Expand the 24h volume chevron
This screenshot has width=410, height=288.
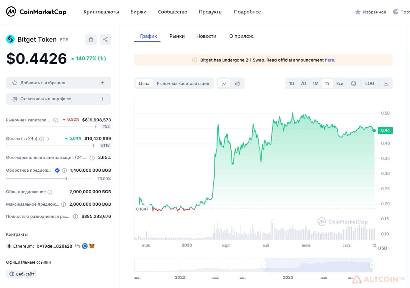48,139
